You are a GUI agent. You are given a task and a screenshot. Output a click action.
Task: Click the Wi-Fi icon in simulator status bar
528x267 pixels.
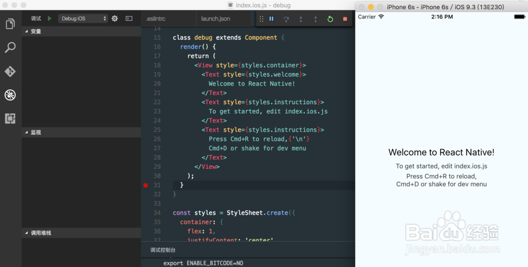click(381, 16)
